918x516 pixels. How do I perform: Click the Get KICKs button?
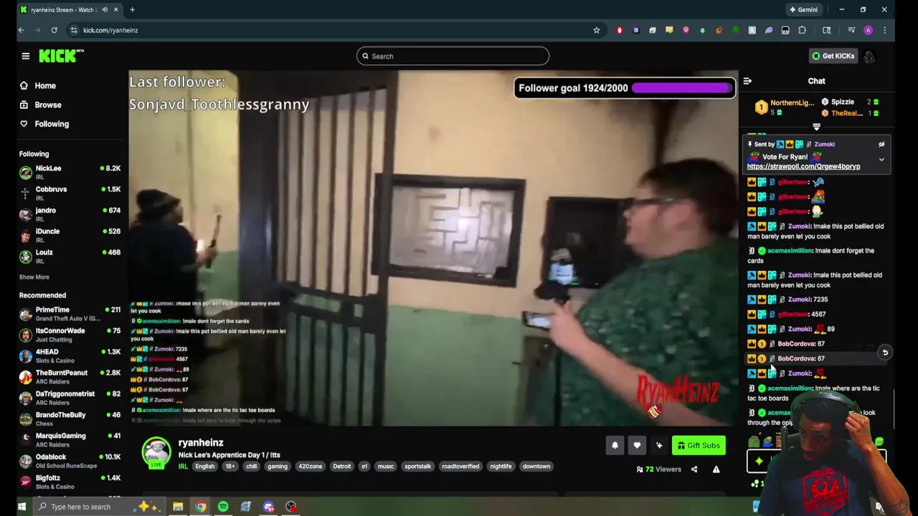[x=833, y=56]
